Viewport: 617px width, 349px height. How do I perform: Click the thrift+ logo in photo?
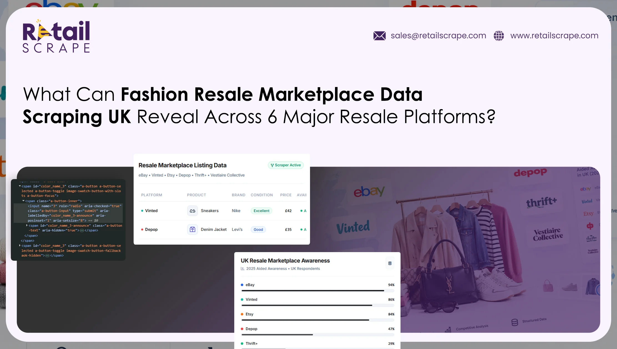click(x=541, y=202)
